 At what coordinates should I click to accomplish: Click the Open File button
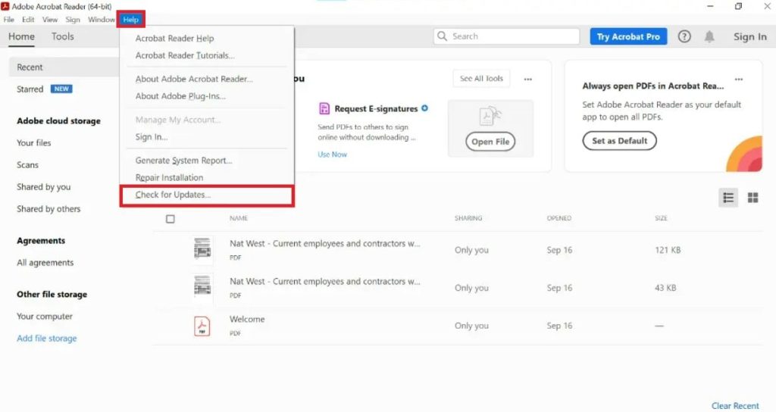490,142
